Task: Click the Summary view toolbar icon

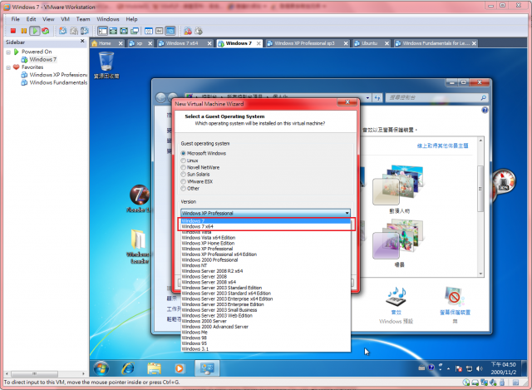Action: pyautogui.click(x=149, y=32)
